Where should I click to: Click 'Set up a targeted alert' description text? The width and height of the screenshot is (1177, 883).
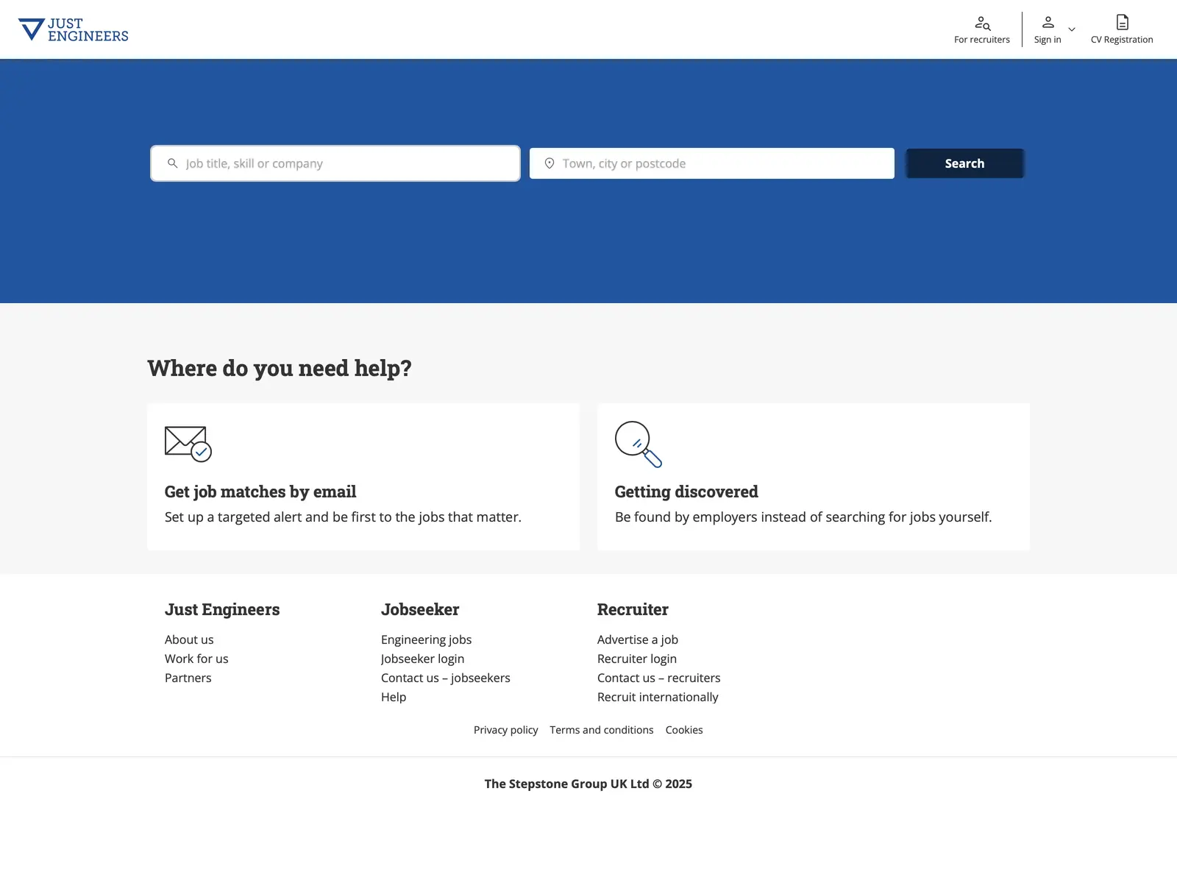343,517
